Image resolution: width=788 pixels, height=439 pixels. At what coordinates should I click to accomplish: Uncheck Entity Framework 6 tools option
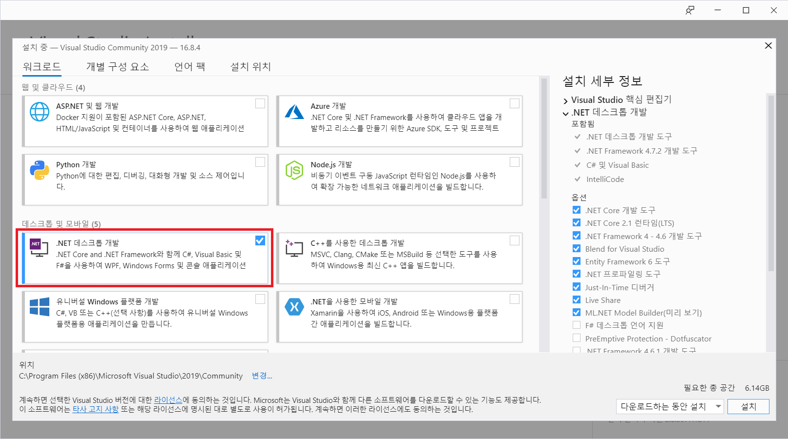(x=577, y=261)
